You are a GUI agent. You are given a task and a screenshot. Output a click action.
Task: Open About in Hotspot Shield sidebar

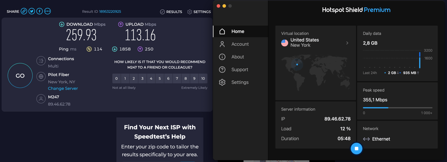241,57
